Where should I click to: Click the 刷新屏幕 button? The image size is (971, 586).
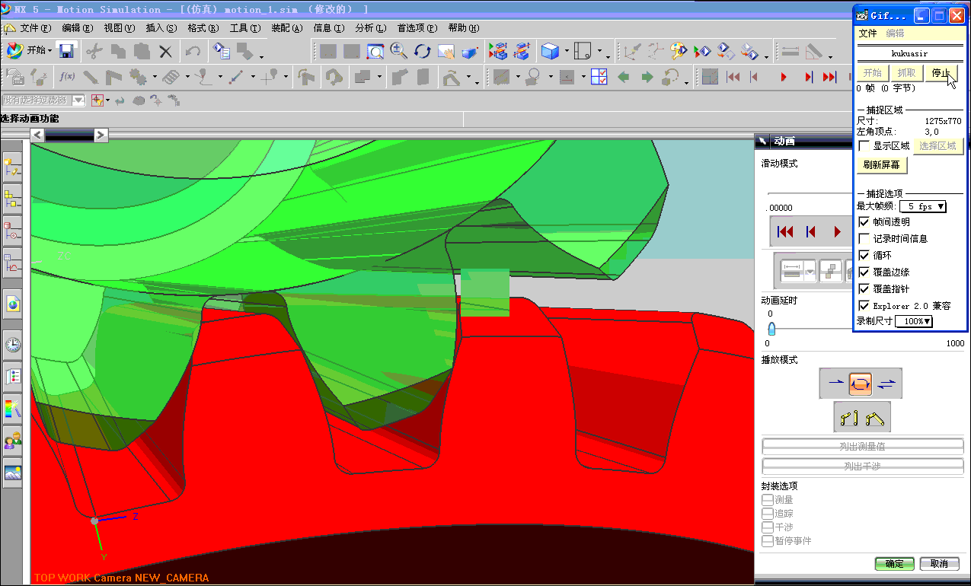882,165
